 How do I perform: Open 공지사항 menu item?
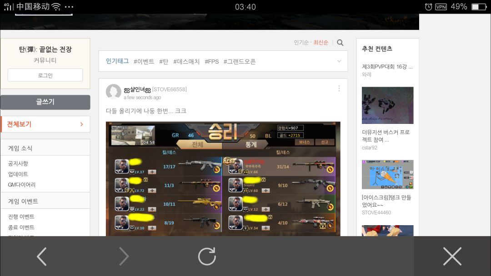tap(18, 163)
